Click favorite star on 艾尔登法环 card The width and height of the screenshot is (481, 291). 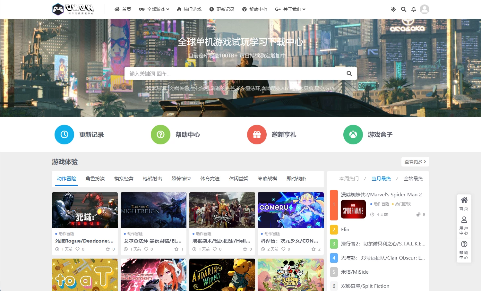pyautogui.click(x=176, y=249)
